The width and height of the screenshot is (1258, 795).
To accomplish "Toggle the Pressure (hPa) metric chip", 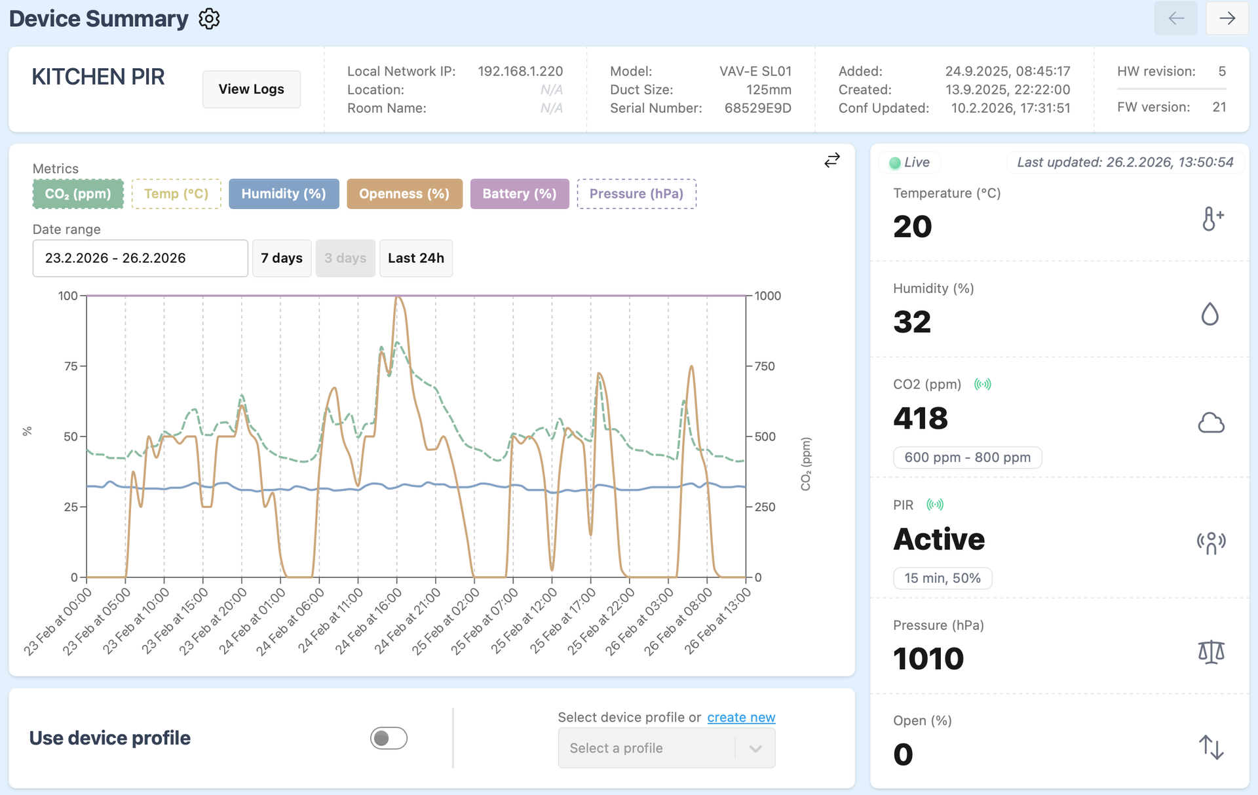I will point(636,194).
